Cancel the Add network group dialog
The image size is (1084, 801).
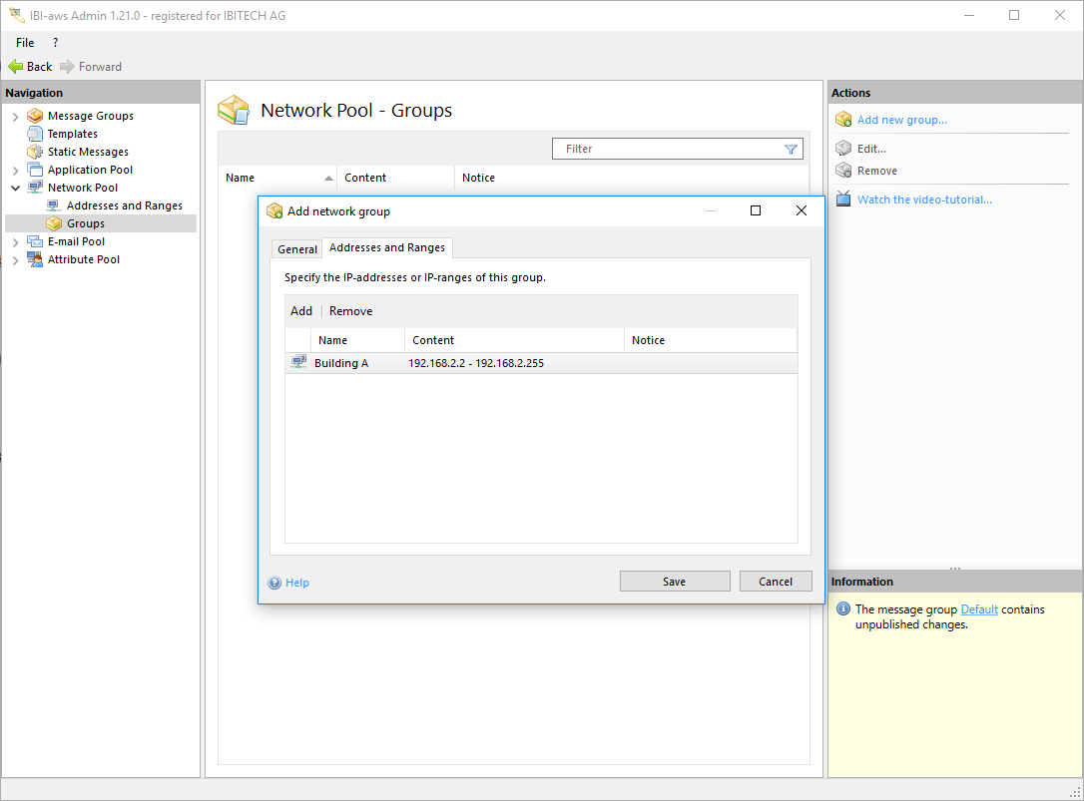click(775, 582)
